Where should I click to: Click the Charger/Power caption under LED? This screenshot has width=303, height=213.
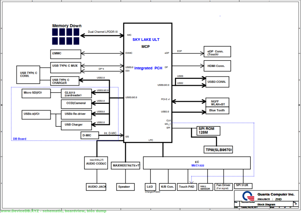pos(153,192)
